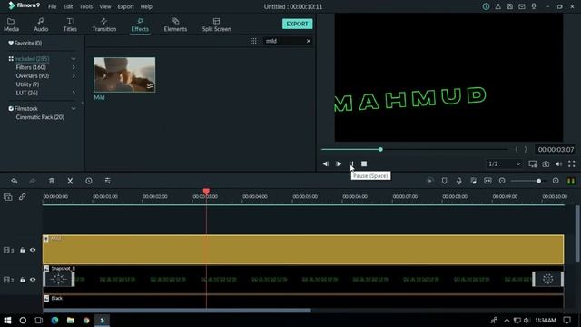Step back one frame in preview
Image resolution: width=581 pixels, height=327 pixels.
[325, 163]
